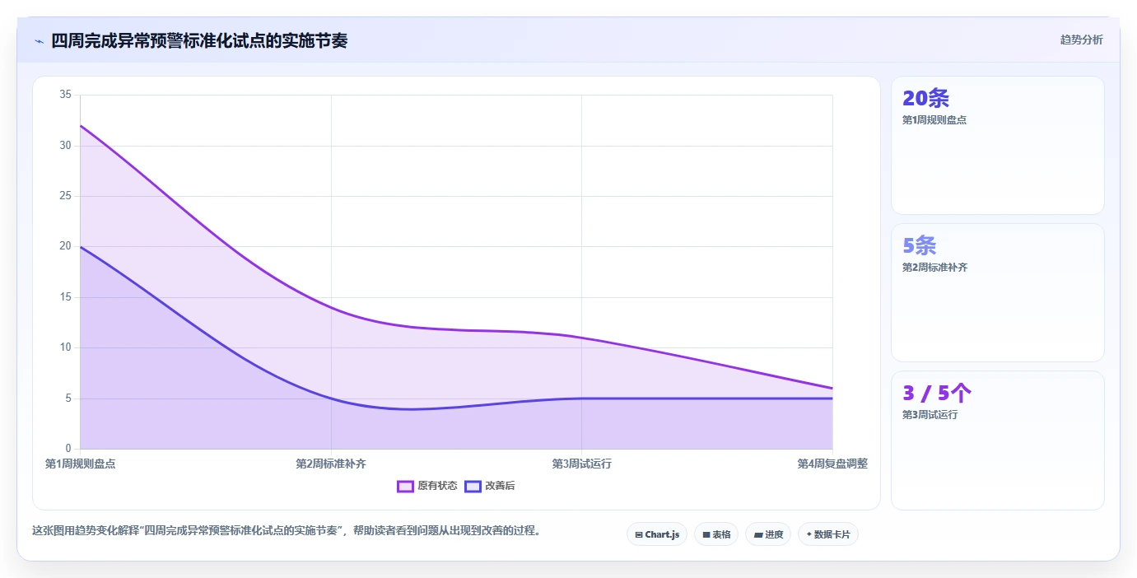Viewport: 1137px width, 578px height.
Task: Click the trend icon beside the title
Action: (39, 41)
